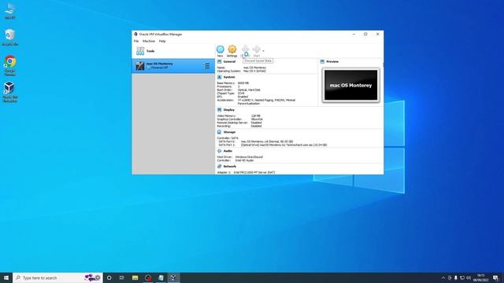Open the Oracle VM VirtualBox desktop shortcut
The height and width of the screenshot is (283, 504).
coord(10,92)
